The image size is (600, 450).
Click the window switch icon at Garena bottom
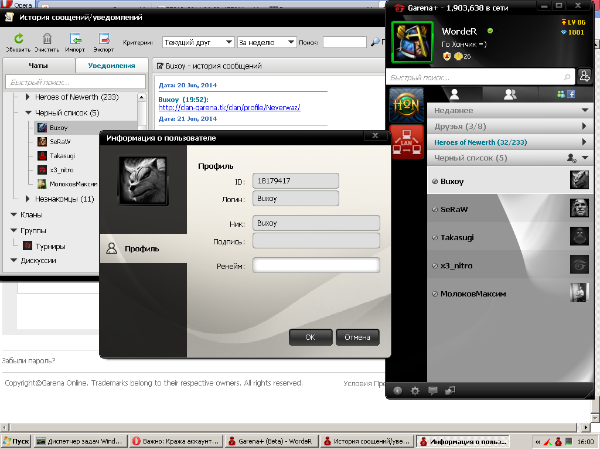(x=451, y=391)
